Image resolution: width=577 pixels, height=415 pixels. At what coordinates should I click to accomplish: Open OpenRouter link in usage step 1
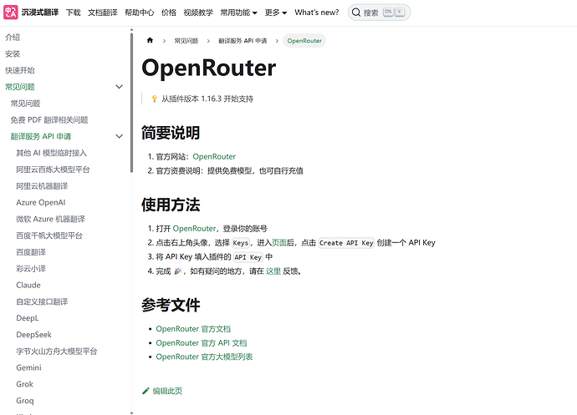194,229
